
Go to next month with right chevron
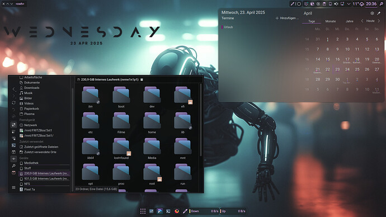coord(379,21)
